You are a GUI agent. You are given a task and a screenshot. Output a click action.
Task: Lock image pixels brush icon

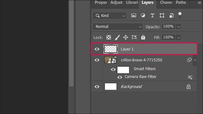(x=117, y=37)
